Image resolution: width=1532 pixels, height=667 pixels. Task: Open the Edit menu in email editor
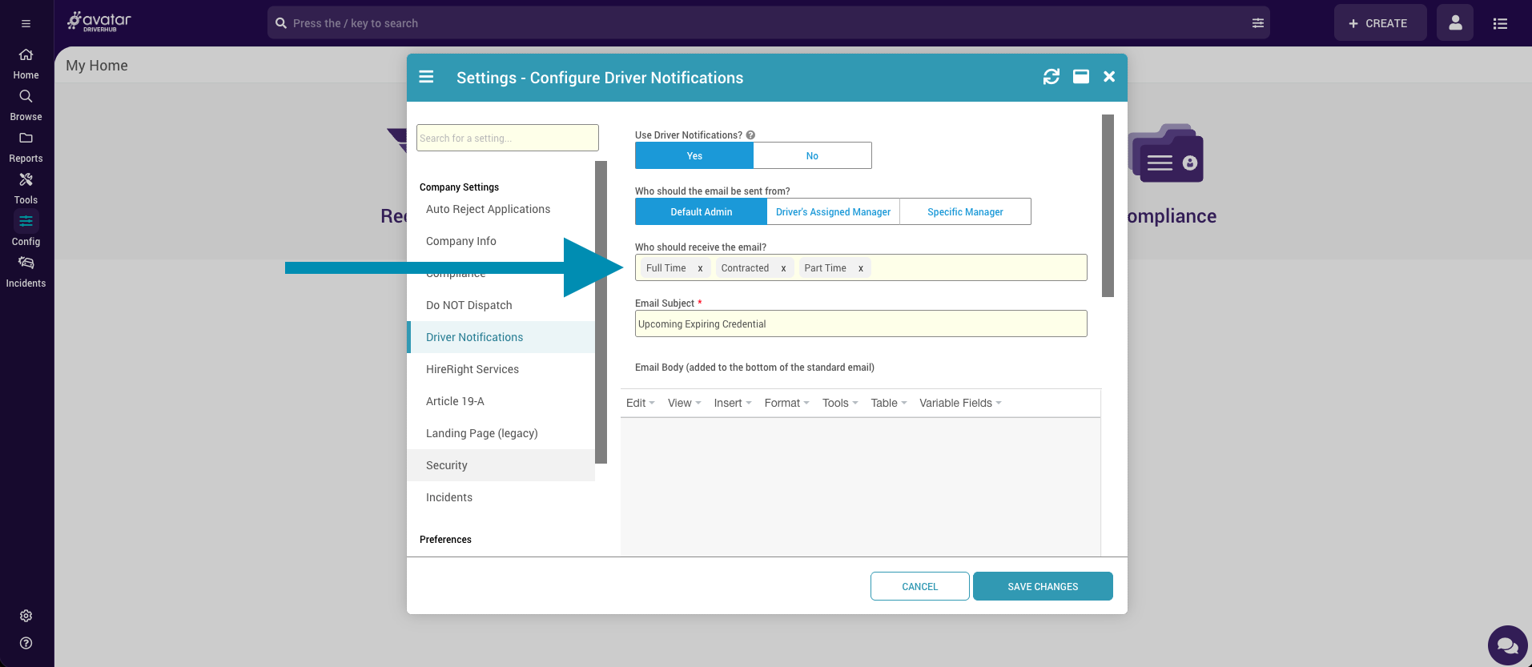click(640, 403)
